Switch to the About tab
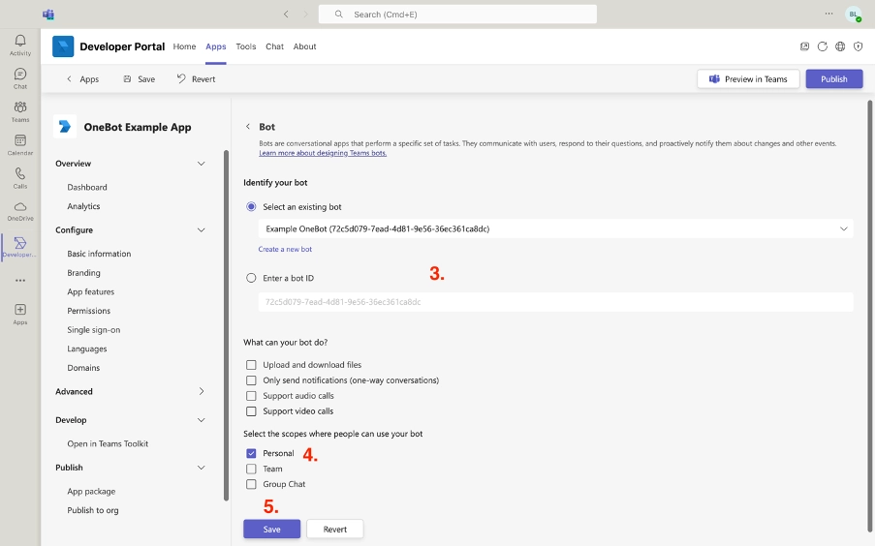 (x=304, y=46)
